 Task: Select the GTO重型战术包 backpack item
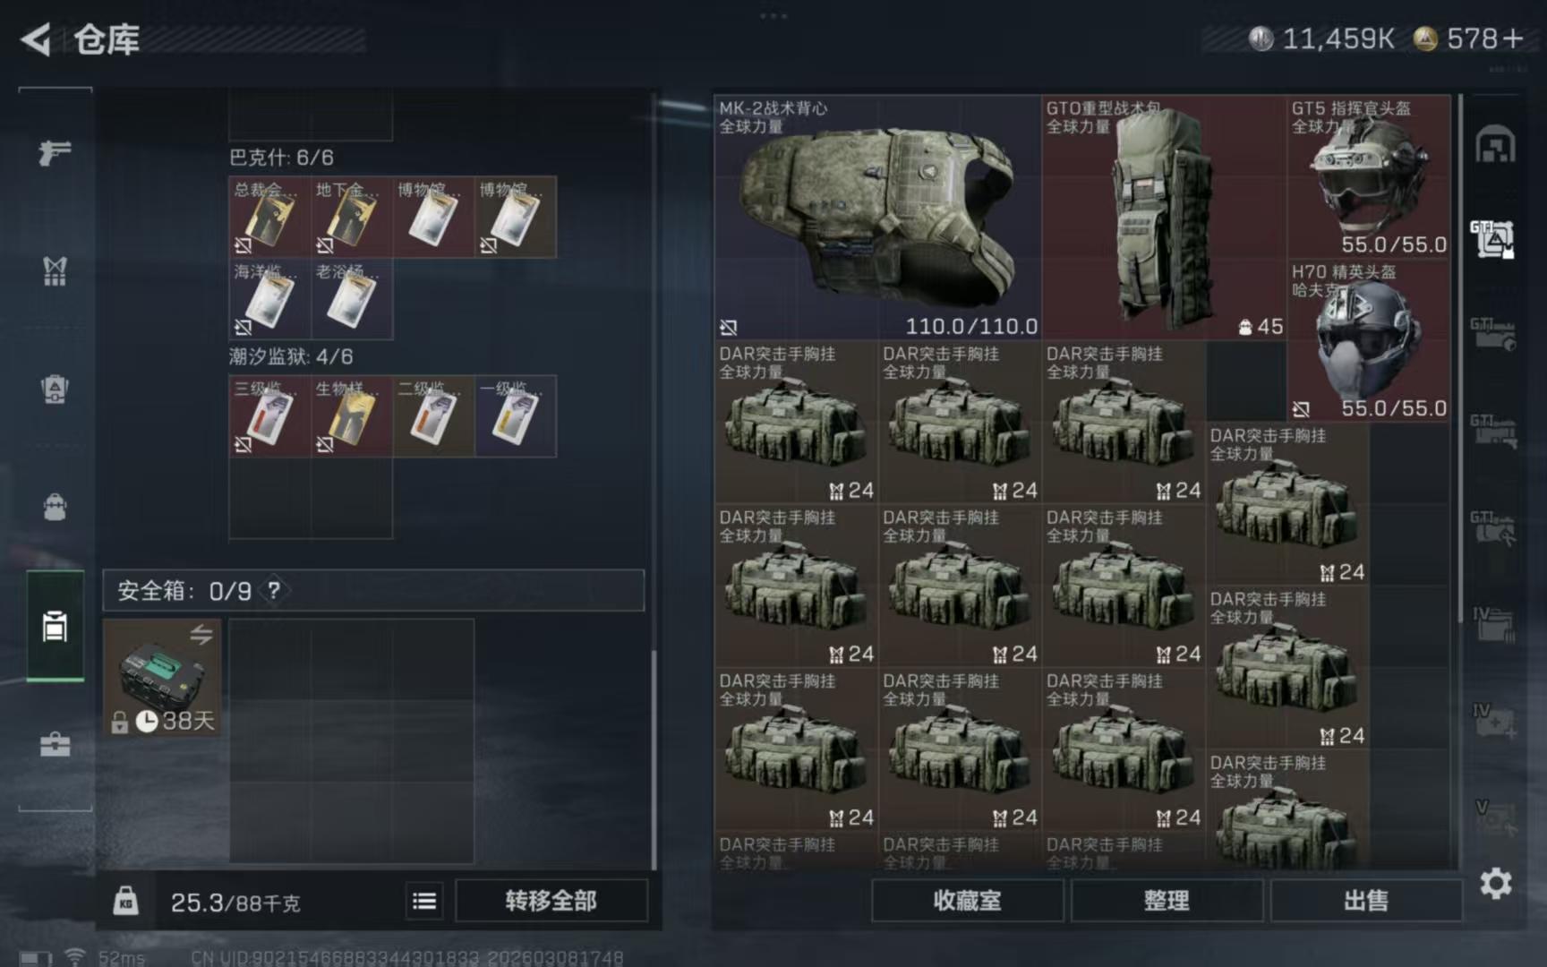click(x=1164, y=218)
